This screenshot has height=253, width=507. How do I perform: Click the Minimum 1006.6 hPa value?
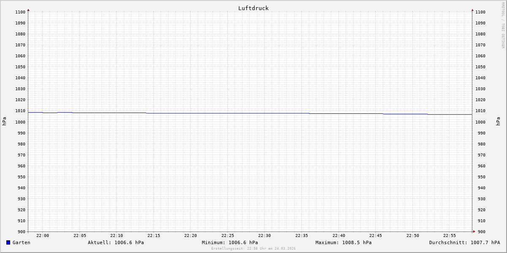coord(230,242)
